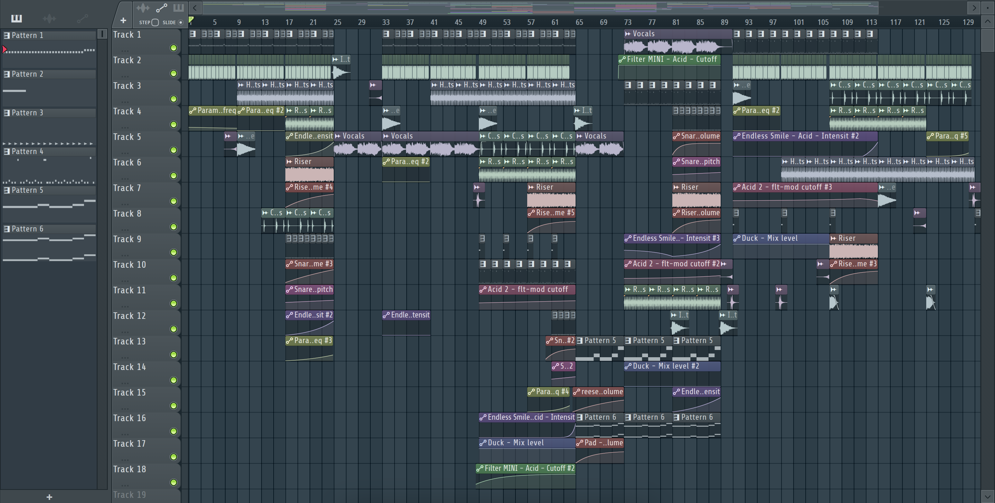Click the Filter MINI Acid Cutoff automation icon
Image resolution: width=995 pixels, height=503 pixels.
(x=622, y=59)
